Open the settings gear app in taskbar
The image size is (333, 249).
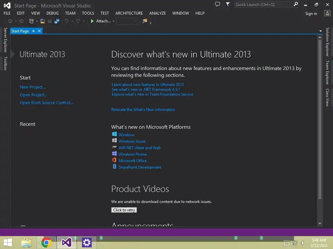coord(87,243)
